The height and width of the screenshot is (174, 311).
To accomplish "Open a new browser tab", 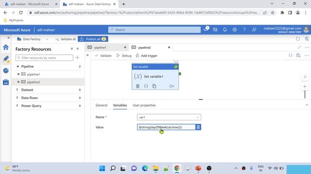I will (123, 4).
